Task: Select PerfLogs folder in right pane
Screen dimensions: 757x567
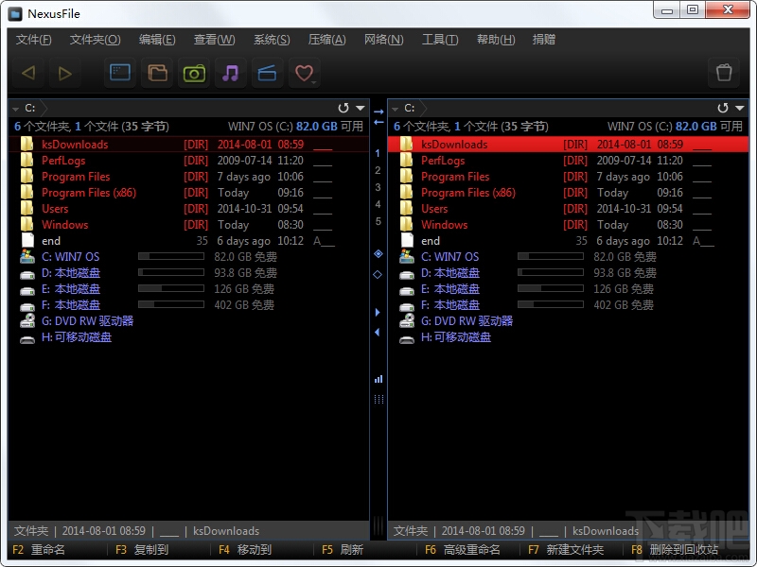Action: click(443, 161)
